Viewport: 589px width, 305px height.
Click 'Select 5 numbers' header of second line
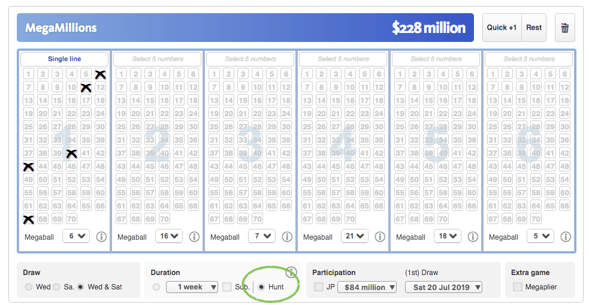point(157,59)
